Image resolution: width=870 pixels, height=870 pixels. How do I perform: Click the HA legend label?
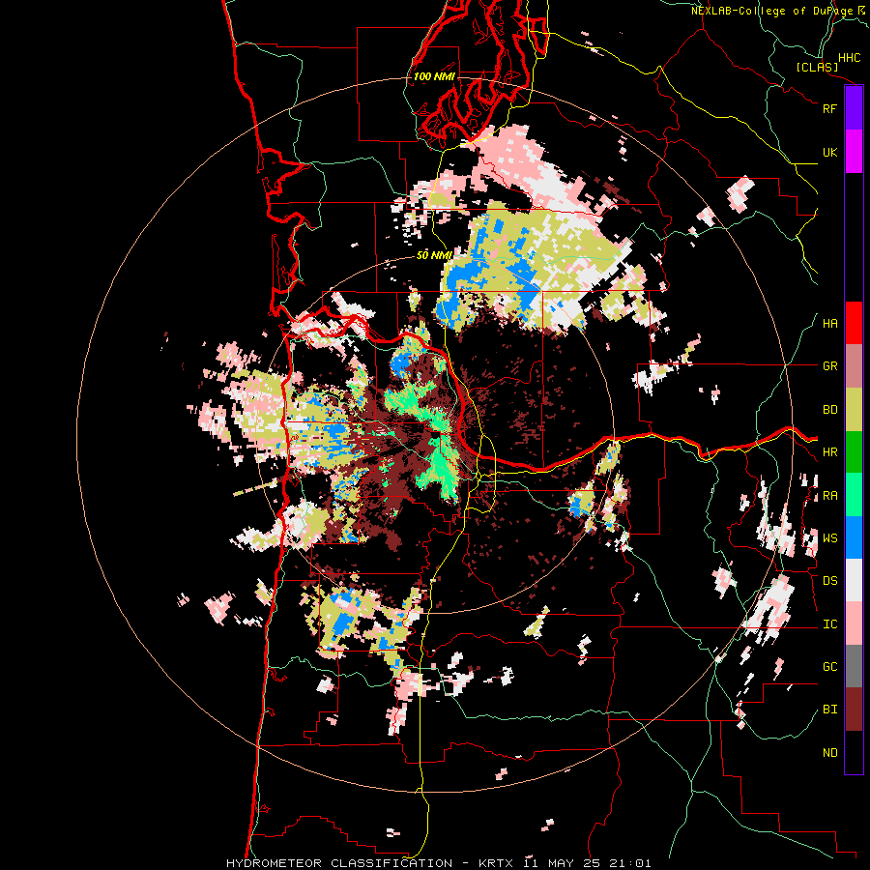829,324
